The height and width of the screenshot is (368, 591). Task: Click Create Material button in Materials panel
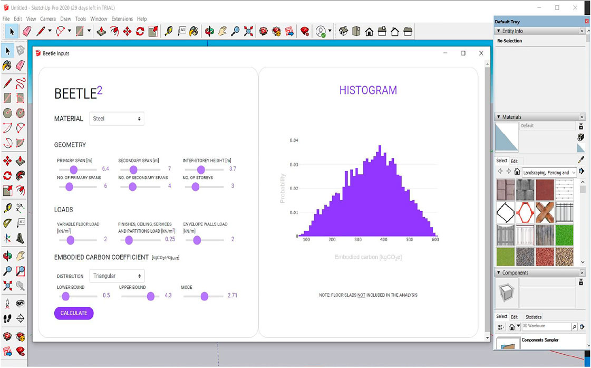click(581, 137)
